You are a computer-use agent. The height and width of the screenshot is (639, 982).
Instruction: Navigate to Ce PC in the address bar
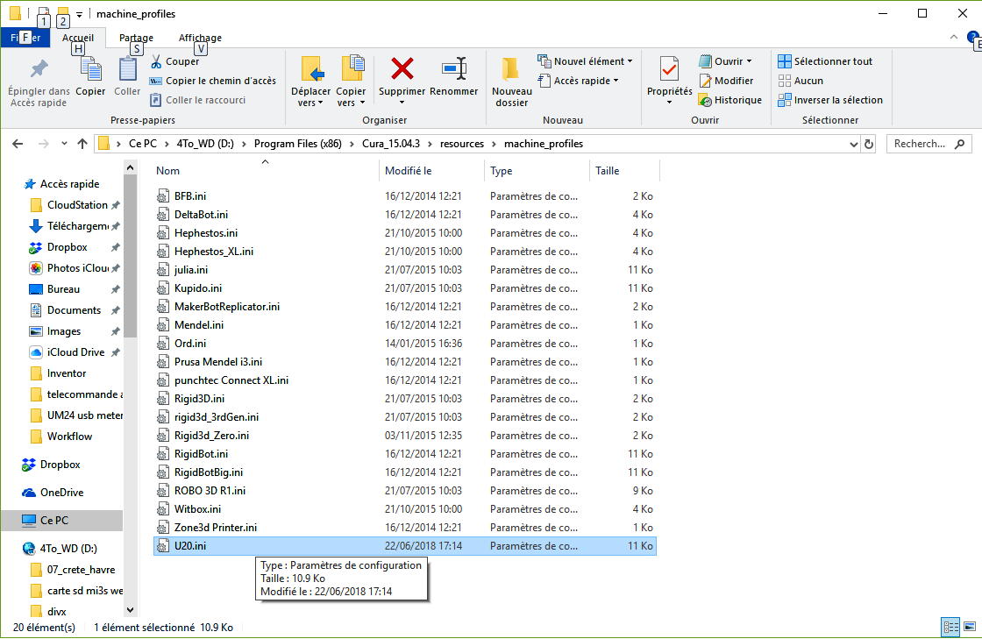click(x=143, y=144)
